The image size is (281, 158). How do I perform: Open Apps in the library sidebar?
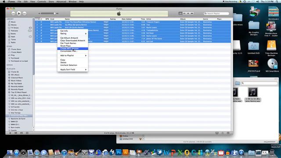point(13,36)
